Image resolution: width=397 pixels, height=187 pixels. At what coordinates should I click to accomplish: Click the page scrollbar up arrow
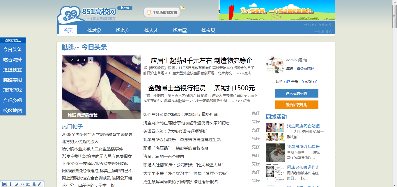[395, 2]
